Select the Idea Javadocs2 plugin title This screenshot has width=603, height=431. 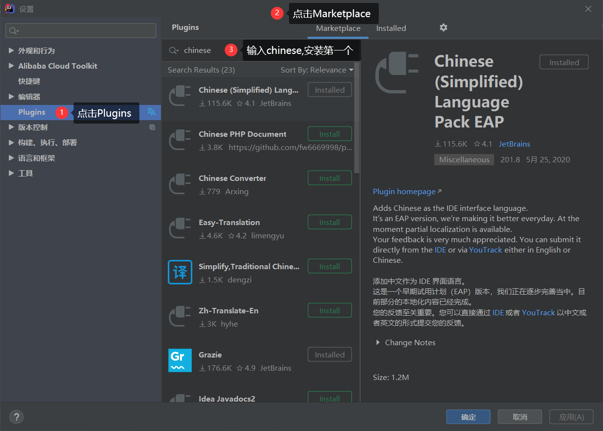(227, 398)
